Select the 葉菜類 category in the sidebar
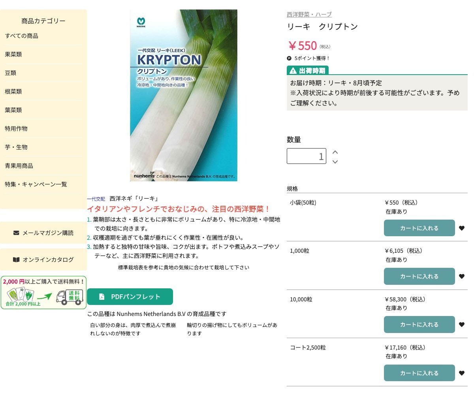 click(13, 110)
